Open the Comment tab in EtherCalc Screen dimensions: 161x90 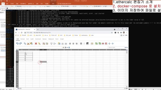38,39
